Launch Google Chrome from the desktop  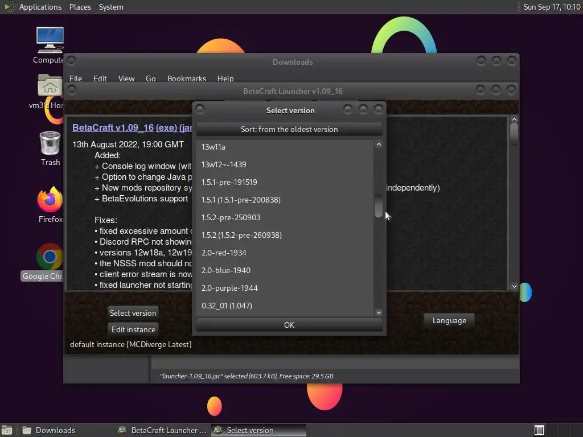(50, 257)
